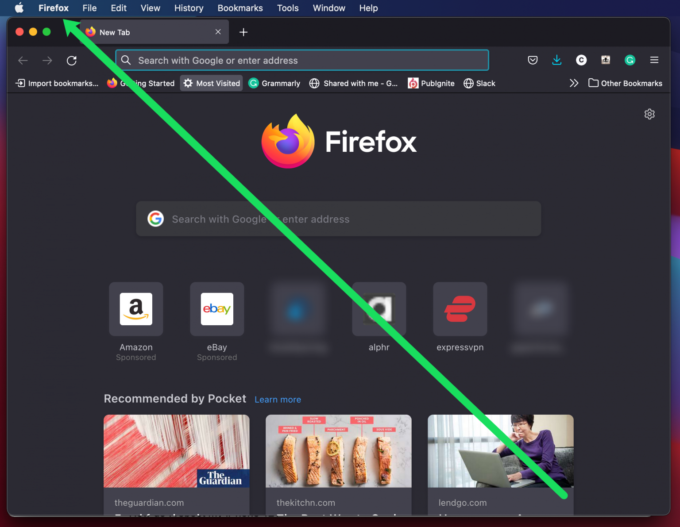Open the Bookmarks menu
The height and width of the screenshot is (527, 680).
click(x=240, y=8)
